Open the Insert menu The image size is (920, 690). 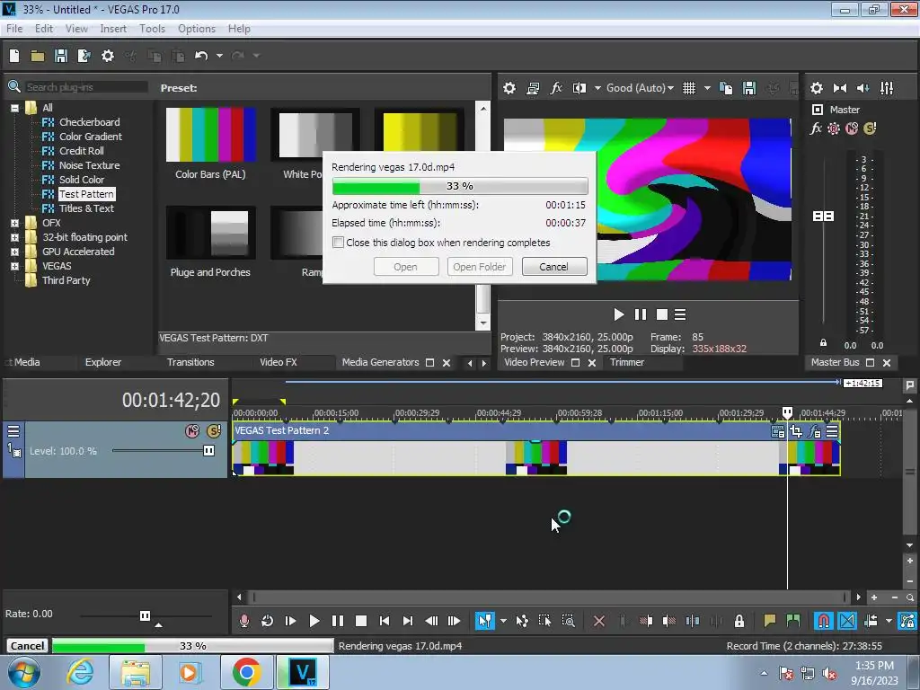coord(112,29)
